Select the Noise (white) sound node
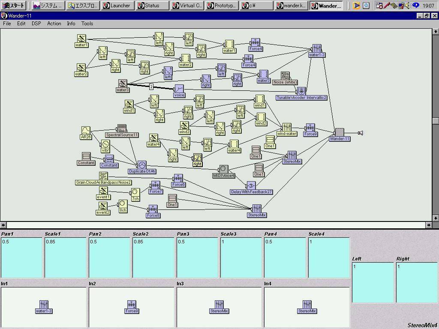The width and height of the screenshot is (439, 329). (285, 78)
